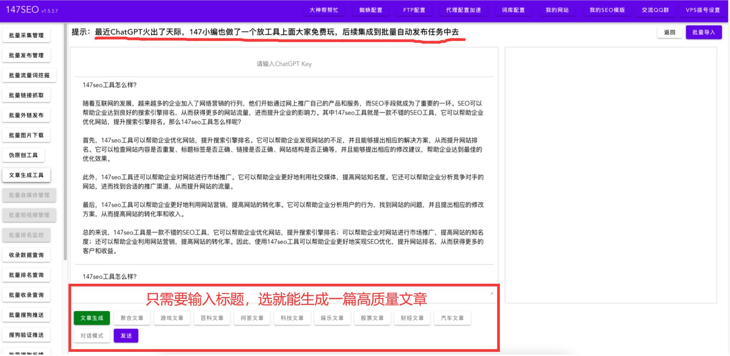The height and width of the screenshot is (356, 730).
Task: Open 收录数据查询 tool
Action: coord(27,255)
